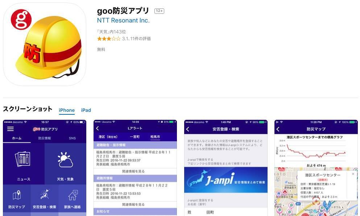
Task: Switch to the iPhone screenshots tab
Action: pyautogui.click(x=67, y=110)
